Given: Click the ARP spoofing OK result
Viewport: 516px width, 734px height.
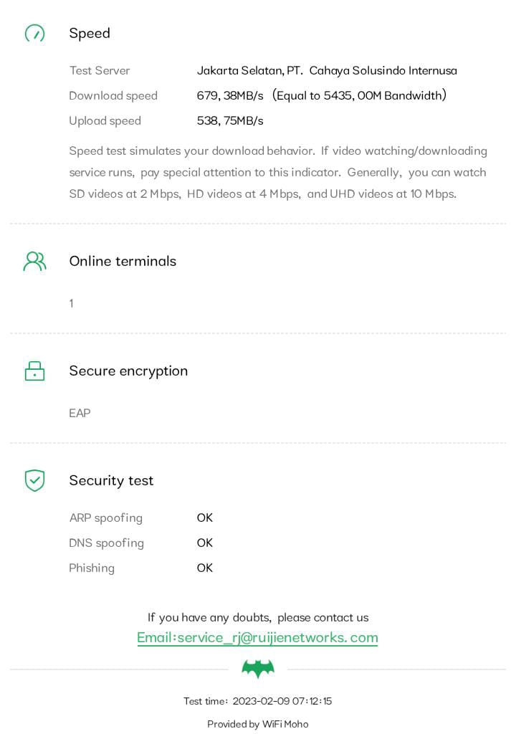Looking at the screenshot, I should tap(205, 518).
